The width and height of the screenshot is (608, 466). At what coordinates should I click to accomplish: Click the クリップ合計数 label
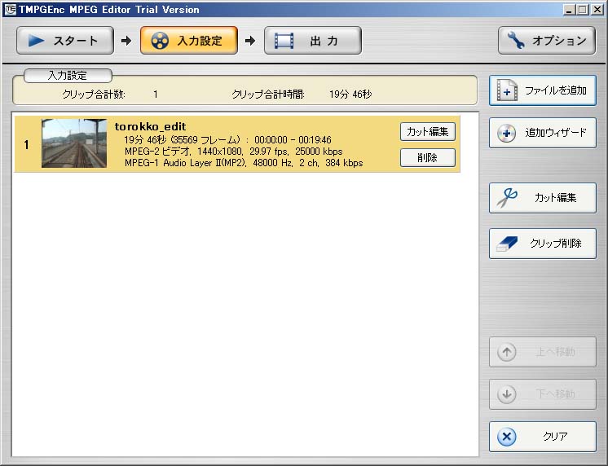point(94,95)
